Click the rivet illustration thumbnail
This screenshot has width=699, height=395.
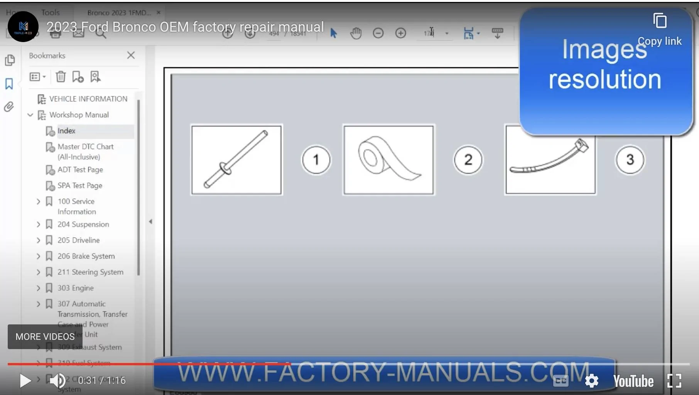pyautogui.click(x=236, y=159)
